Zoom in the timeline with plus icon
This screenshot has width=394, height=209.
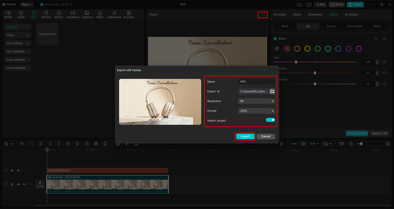pos(388,144)
